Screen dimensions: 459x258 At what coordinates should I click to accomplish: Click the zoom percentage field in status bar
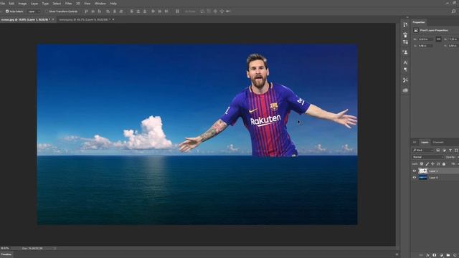click(x=6, y=249)
